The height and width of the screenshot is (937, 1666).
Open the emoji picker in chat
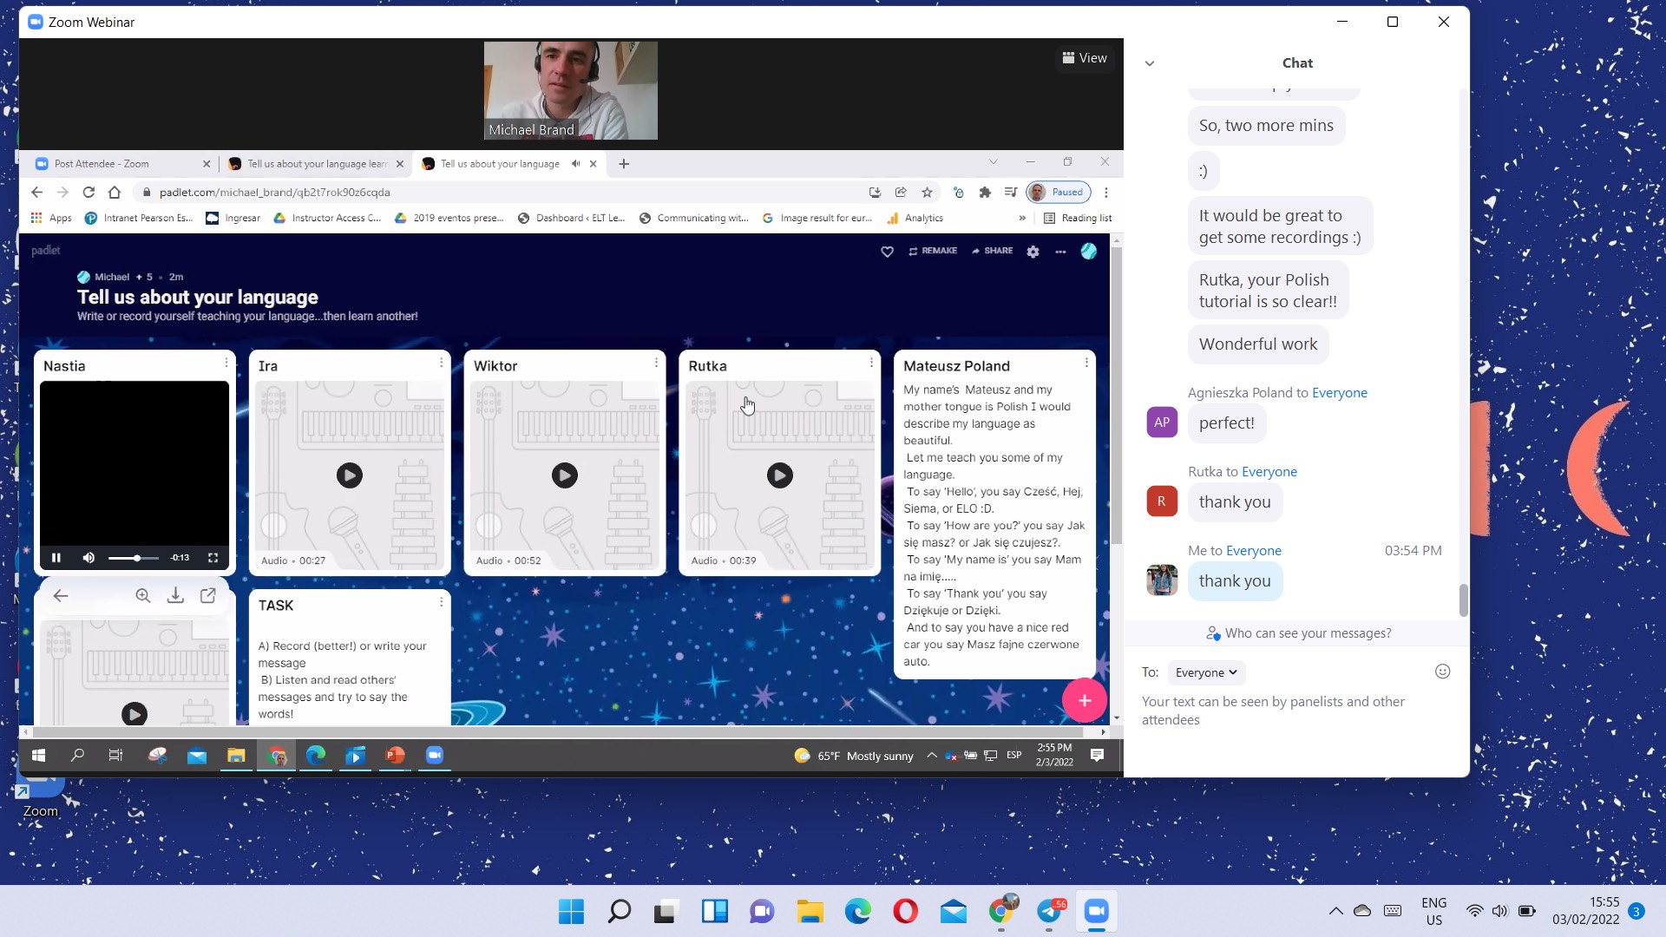click(1442, 672)
